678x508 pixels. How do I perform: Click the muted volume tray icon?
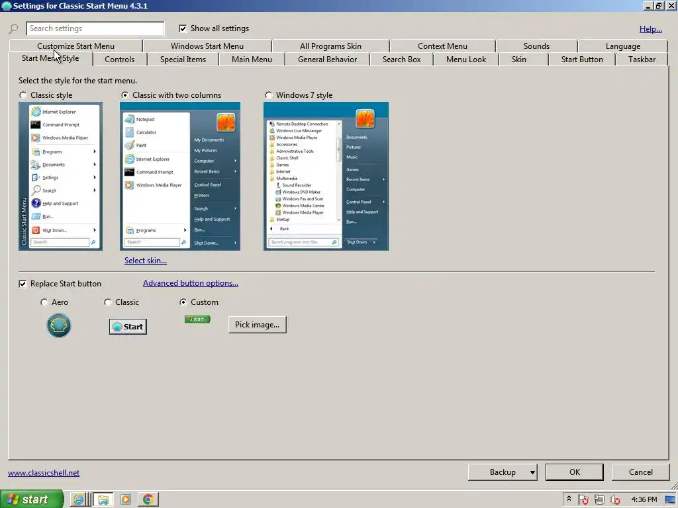tap(614, 499)
